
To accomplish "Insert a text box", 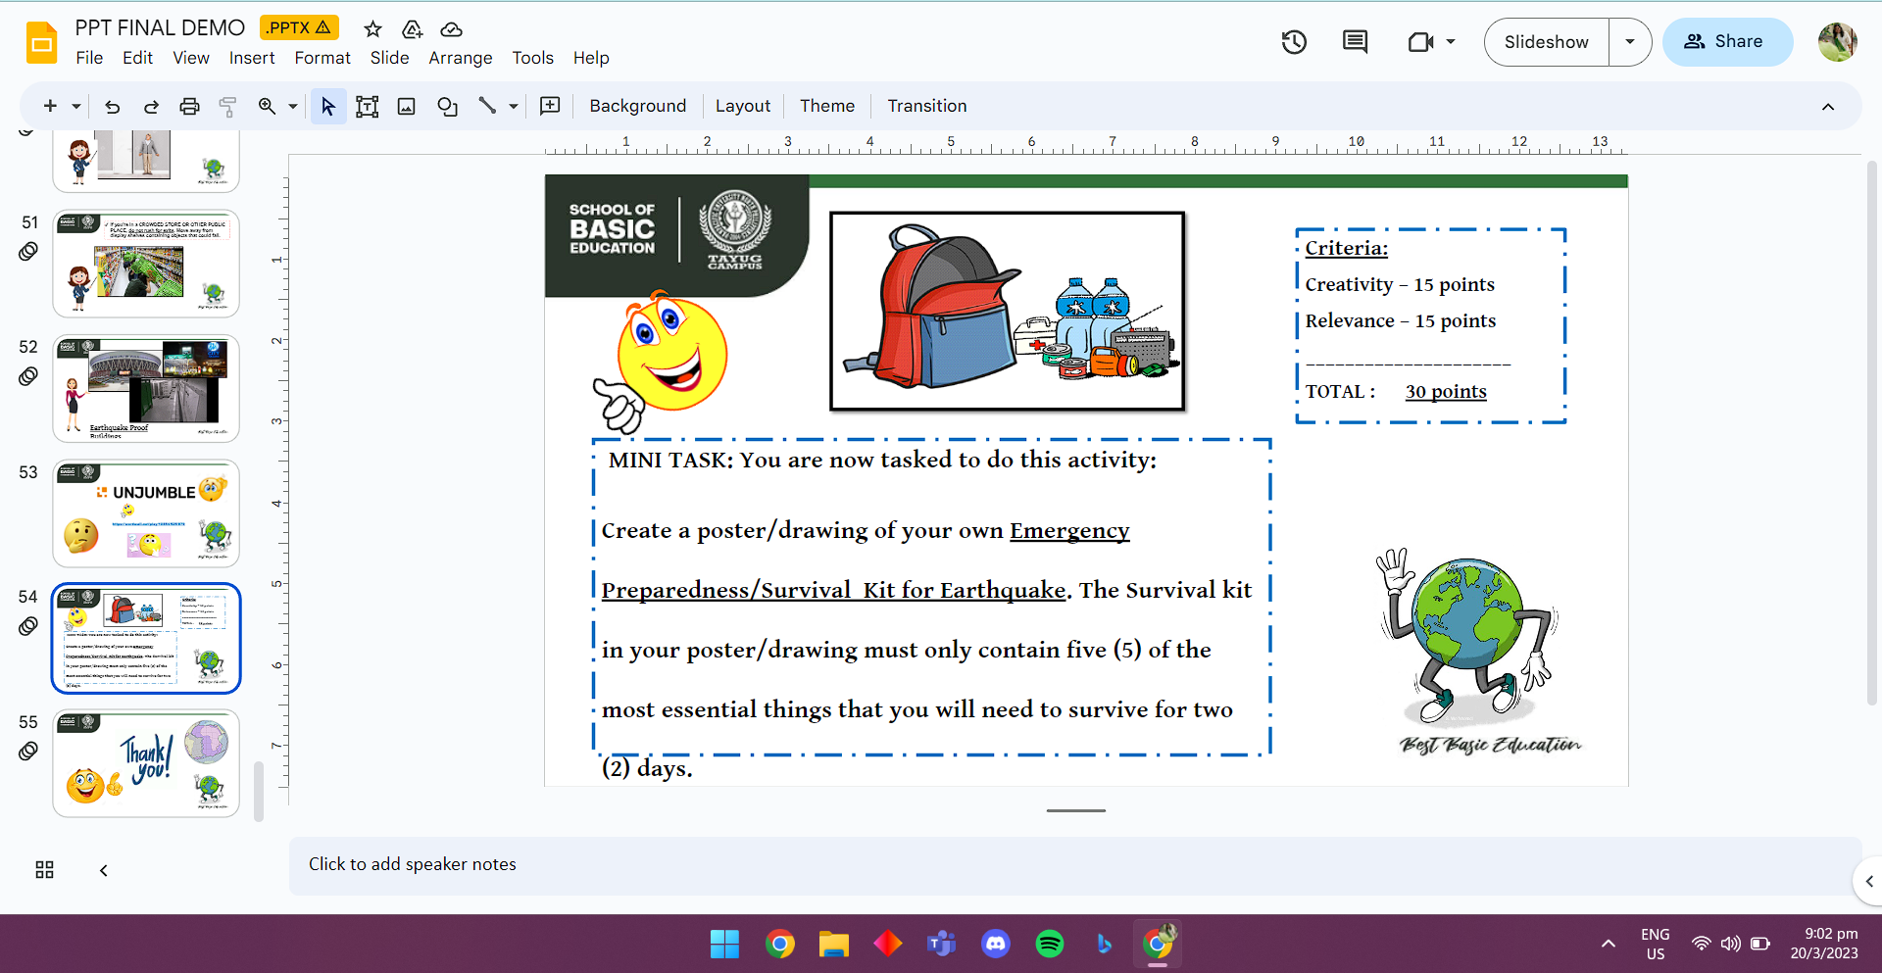I will (367, 106).
